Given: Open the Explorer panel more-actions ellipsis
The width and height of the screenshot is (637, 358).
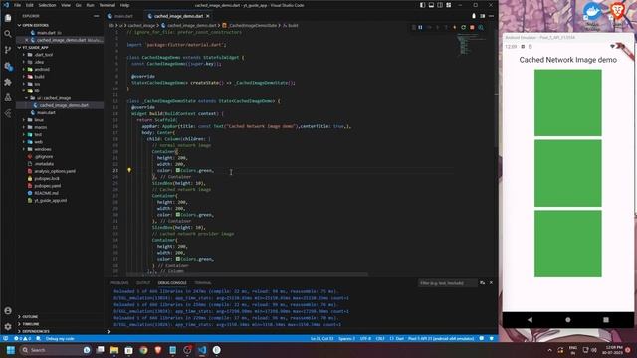Looking at the screenshot, I should coord(97,16).
